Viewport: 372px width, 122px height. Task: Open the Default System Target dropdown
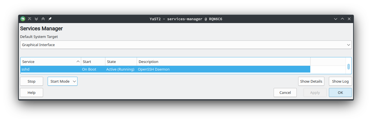[186, 45]
